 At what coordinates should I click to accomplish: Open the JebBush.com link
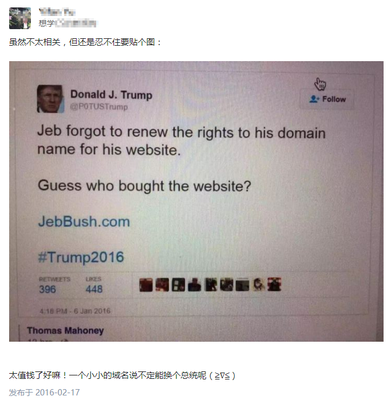[84, 222]
